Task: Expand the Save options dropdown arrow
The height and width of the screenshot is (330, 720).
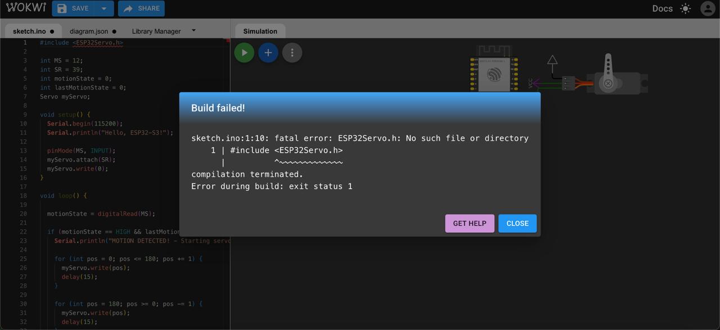Action: 104,8
